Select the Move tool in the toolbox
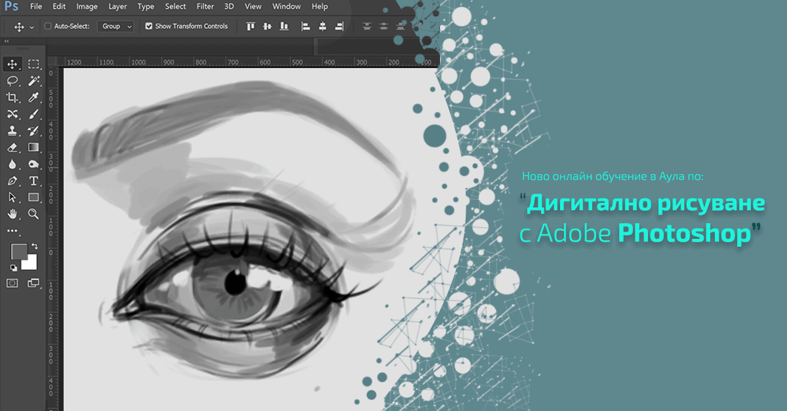This screenshot has width=787, height=411. coord(12,64)
